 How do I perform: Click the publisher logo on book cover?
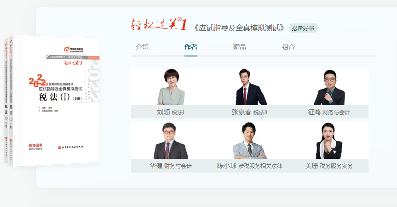pos(71,147)
